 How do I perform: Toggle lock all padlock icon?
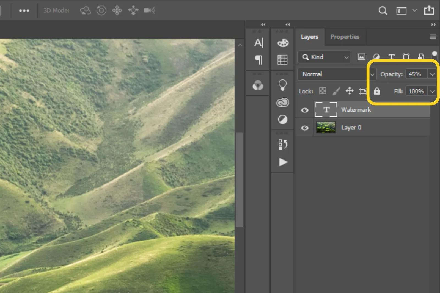(x=377, y=91)
